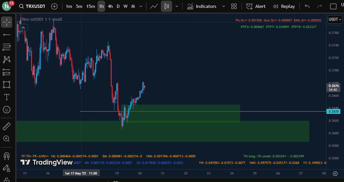This screenshot has width=344, height=182.
Task: Select the Text annotation tool
Action: [x=6, y=97]
